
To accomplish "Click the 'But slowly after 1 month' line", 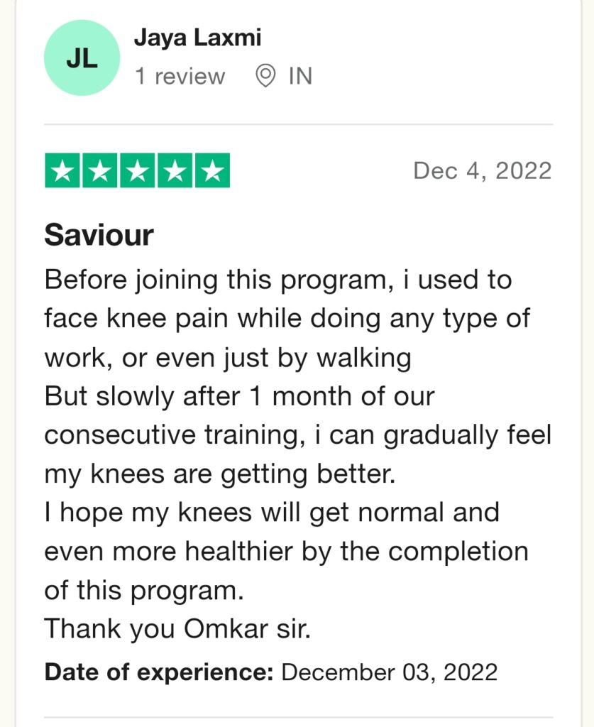I will click(x=240, y=397).
